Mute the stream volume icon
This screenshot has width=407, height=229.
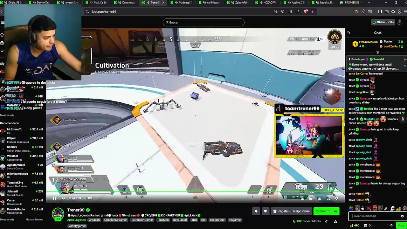(63, 198)
